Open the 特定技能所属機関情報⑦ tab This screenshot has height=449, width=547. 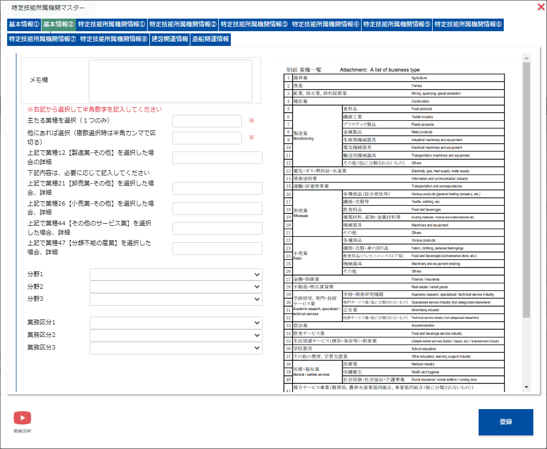pyautogui.click(x=43, y=39)
